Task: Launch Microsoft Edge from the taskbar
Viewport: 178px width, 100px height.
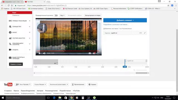Action: pyautogui.click(x=54, y=98)
